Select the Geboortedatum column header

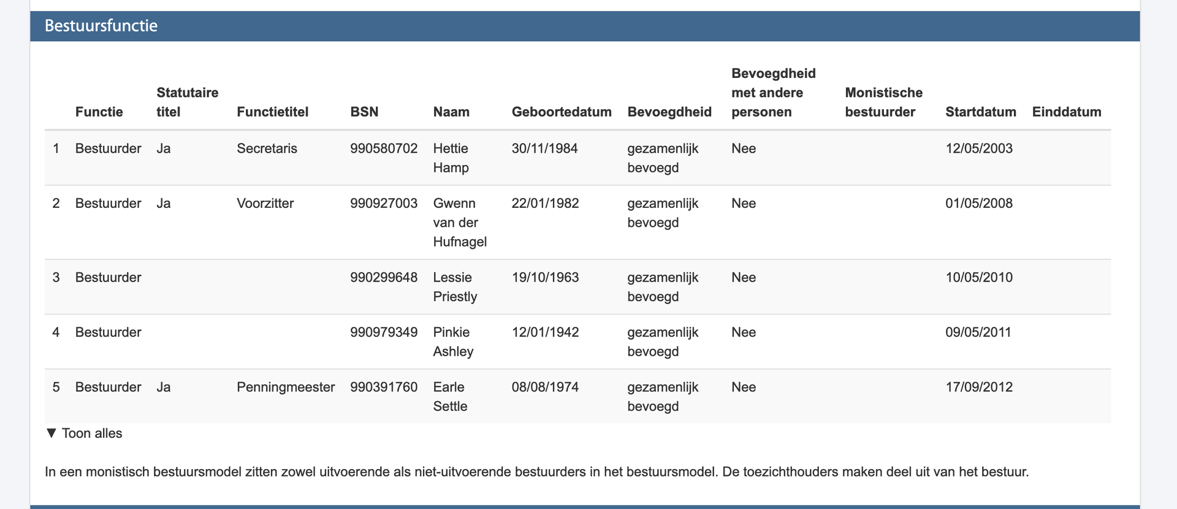coord(562,112)
